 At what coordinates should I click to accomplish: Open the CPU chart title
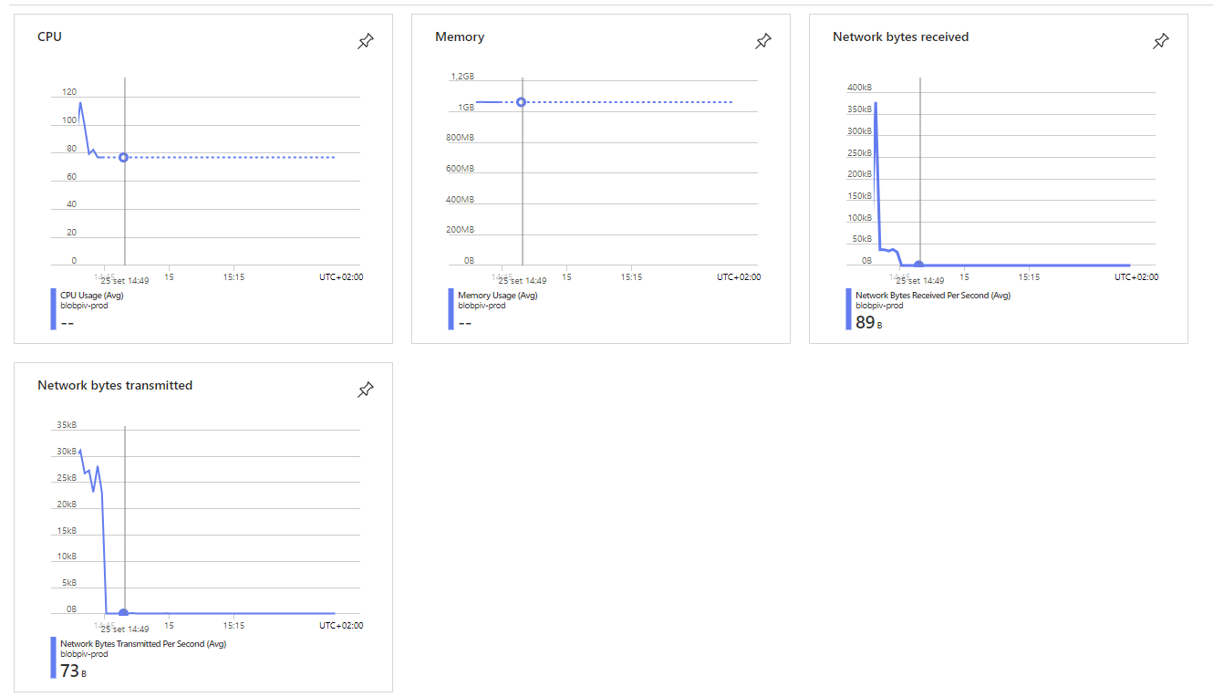(x=49, y=37)
